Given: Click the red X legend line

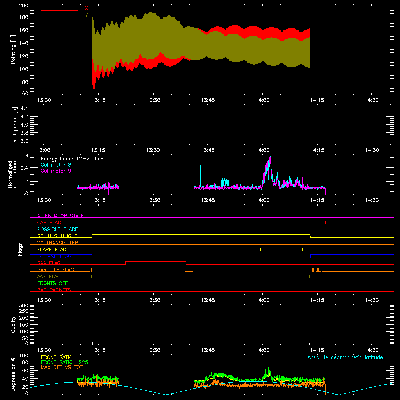Looking at the screenshot, I should (59, 10).
